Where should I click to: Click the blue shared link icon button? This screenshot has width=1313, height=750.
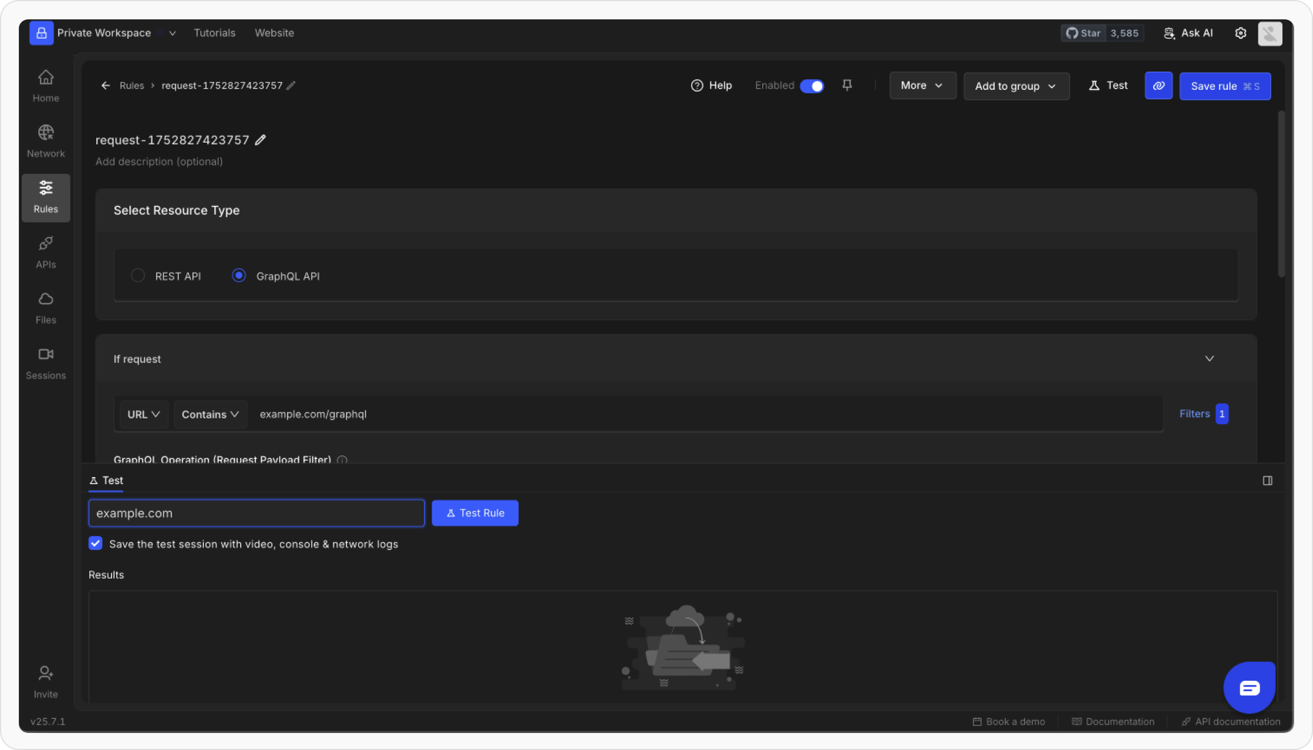[1158, 86]
